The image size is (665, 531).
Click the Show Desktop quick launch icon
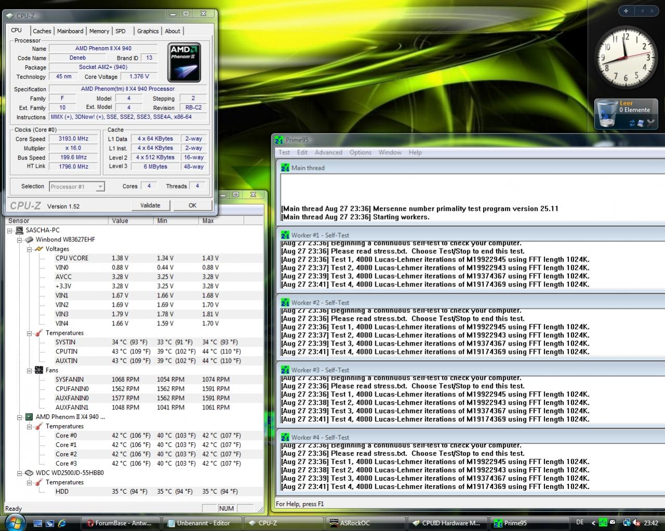click(x=38, y=523)
